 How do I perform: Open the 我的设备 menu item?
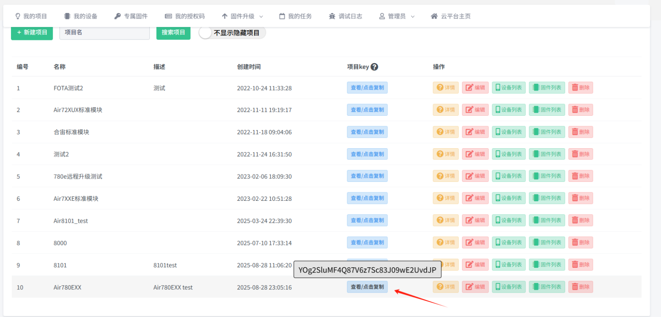pyautogui.click(x=81, y=16)
